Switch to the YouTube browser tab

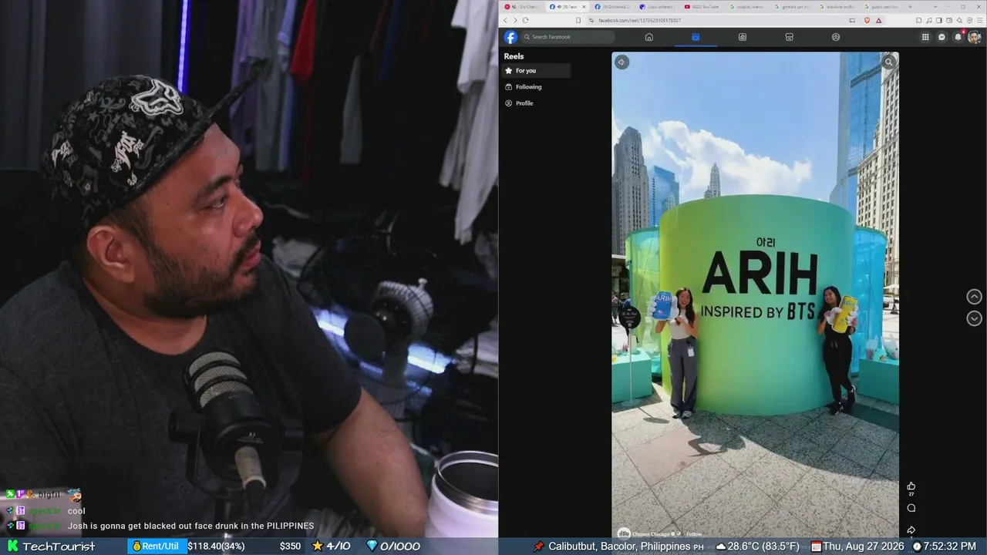point(702,7)
